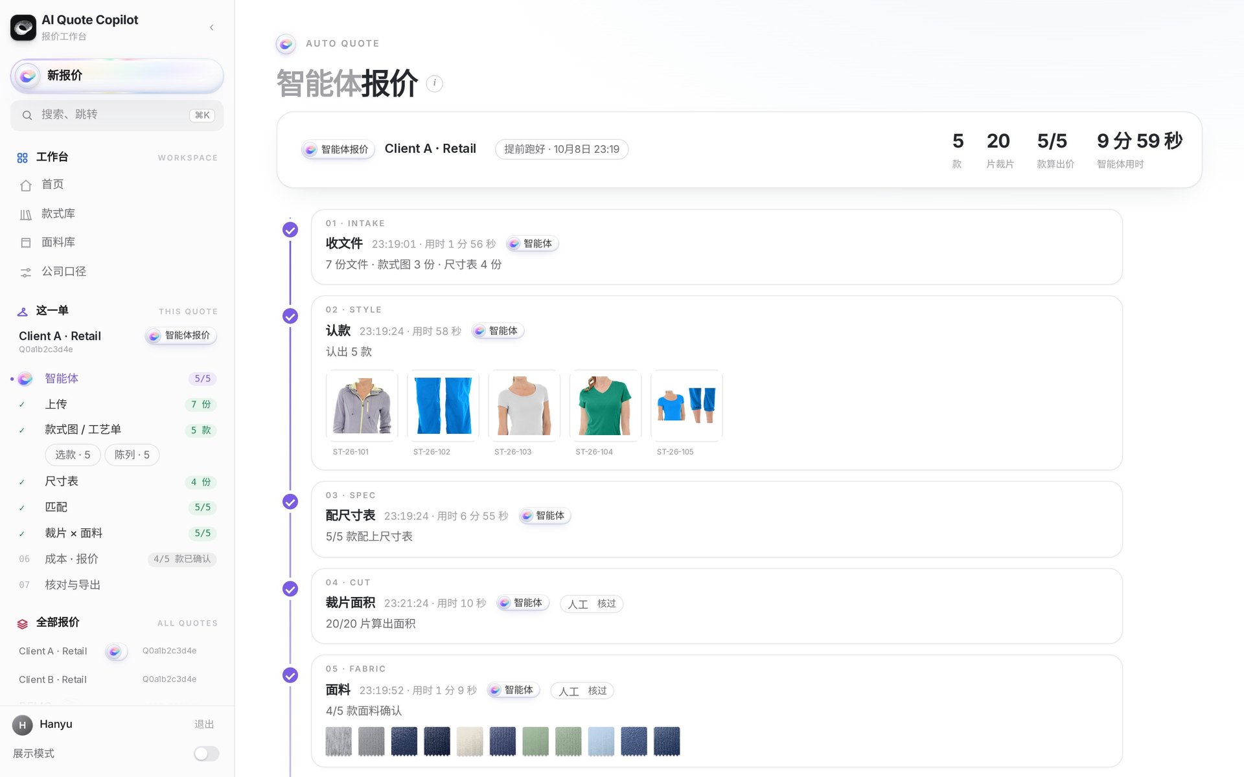The height and width of the screenshot is (777, 1244).
Task: Click the search magnifier icon
Action: pos(27,115)
